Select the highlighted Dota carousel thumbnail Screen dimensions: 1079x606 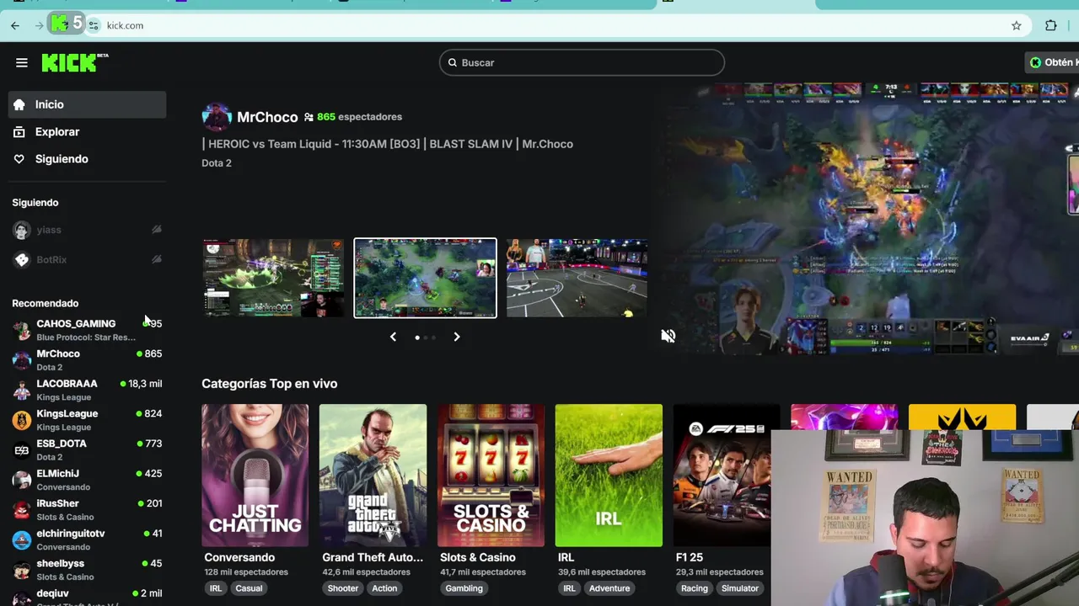[425, 278]
